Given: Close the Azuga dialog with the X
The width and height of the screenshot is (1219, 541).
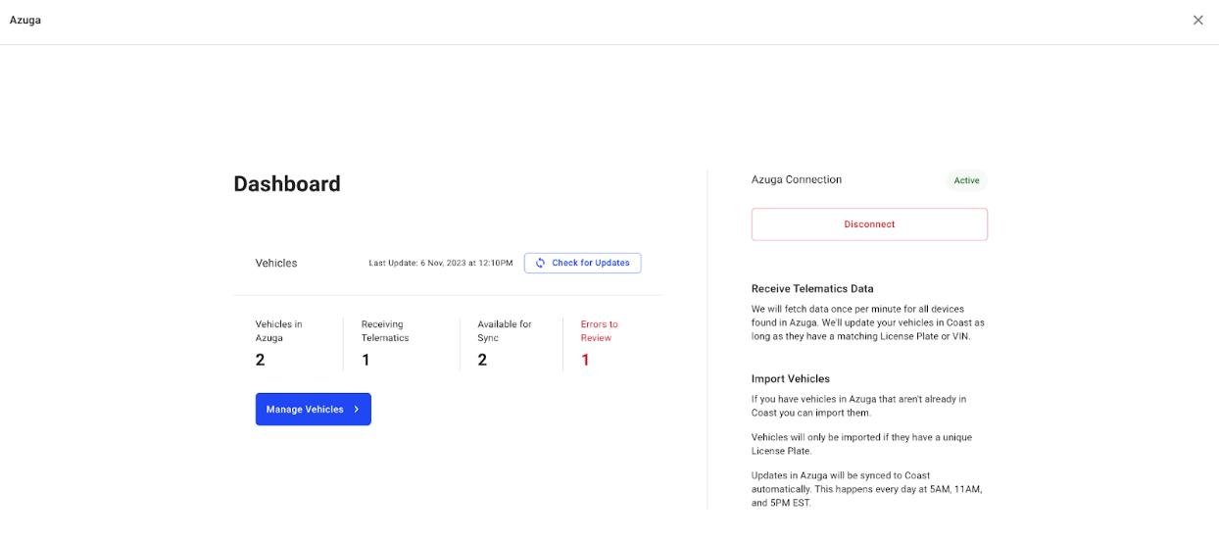Looking at the screenshot, I should [1197, 20].
